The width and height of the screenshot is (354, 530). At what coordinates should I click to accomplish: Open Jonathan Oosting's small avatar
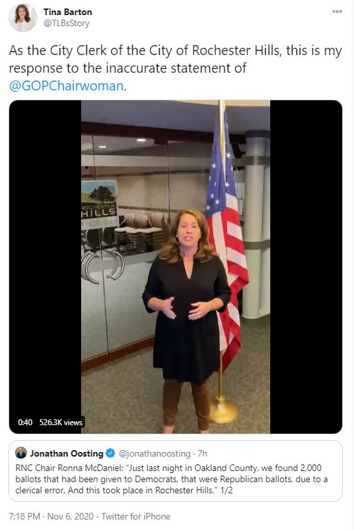tap(21, 453)
